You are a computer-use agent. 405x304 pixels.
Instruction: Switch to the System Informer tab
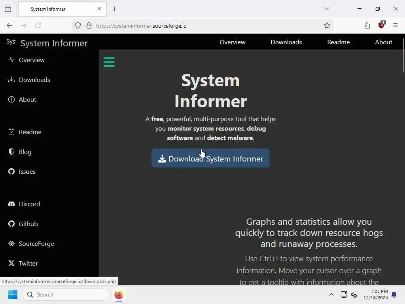pos(62,9)
